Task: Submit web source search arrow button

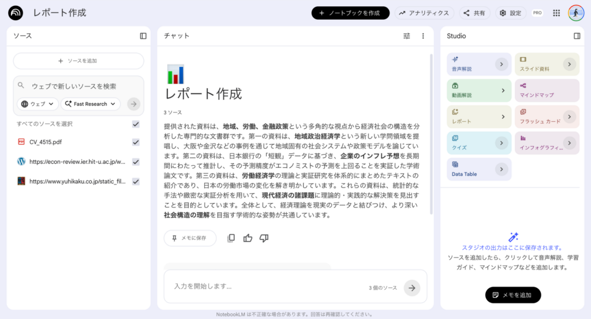Action: coord(134,104)
